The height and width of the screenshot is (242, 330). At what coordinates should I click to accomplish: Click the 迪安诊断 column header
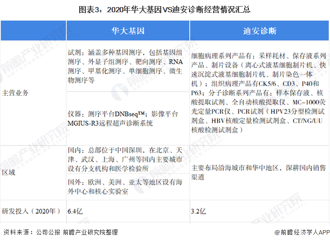point(259,31)
